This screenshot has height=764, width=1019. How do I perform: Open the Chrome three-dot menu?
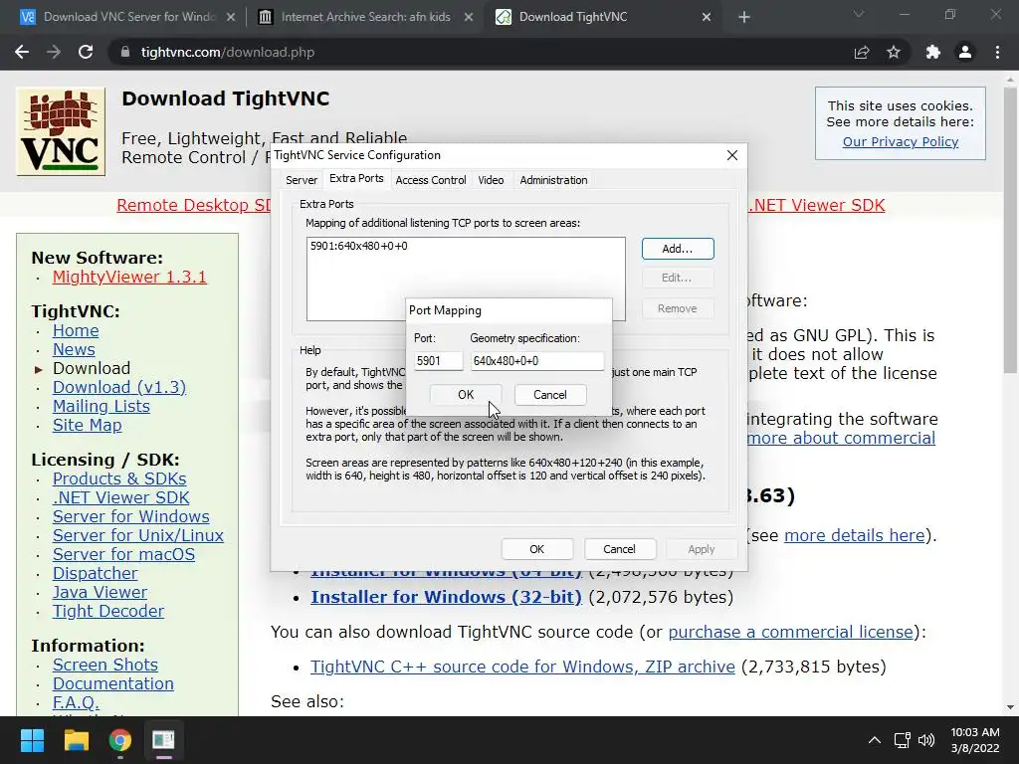click(x=997, y=52)
